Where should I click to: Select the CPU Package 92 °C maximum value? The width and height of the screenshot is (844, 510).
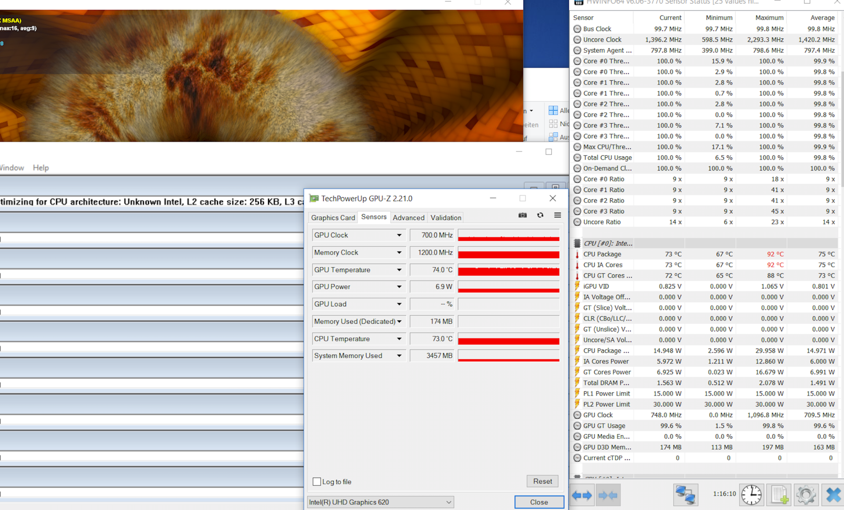[x=775, y=254]
